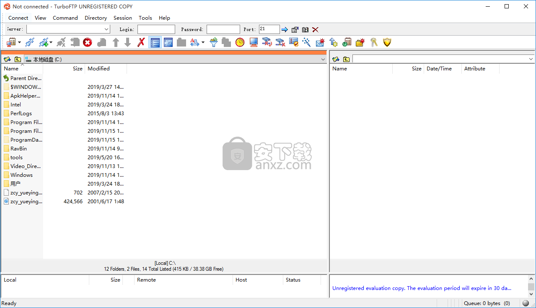Click the log pane scrollbar down arrow
This screenshot has height=308, width=536.
click(531, 295)
